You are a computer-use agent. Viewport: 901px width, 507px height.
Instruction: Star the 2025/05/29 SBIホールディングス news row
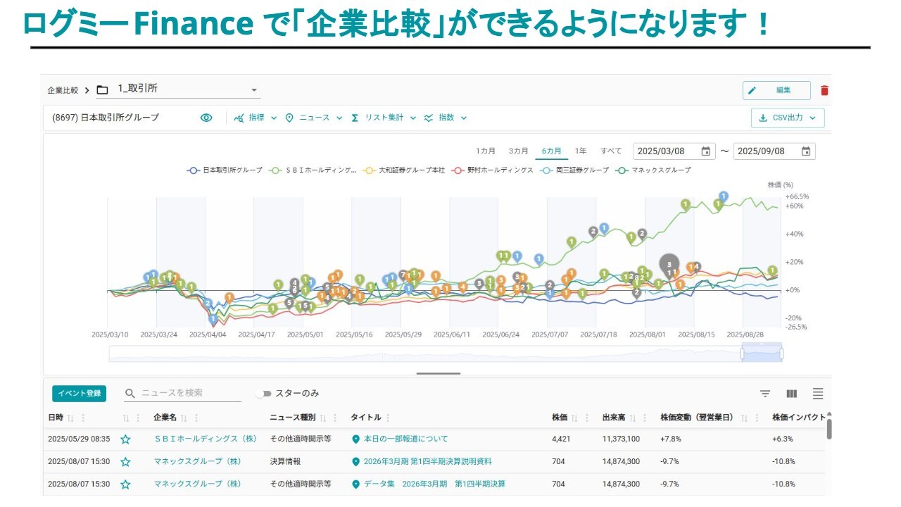[x=125, y=439]
